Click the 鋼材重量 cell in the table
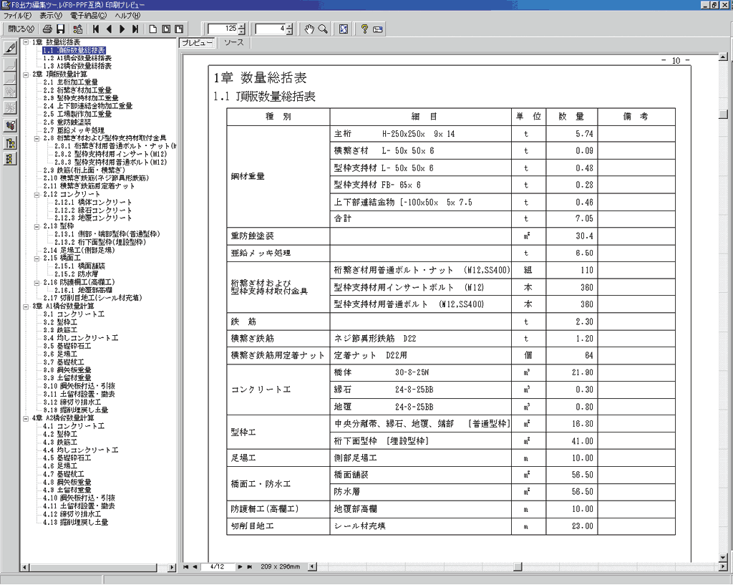 pyautogui.click(x=278, y=176)
